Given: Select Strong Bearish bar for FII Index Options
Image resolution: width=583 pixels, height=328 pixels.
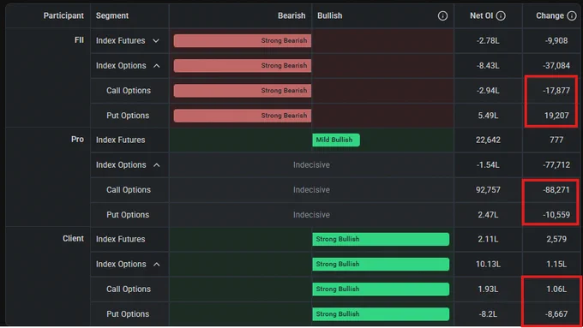Looking at the screenshot, I should (243, 65).
